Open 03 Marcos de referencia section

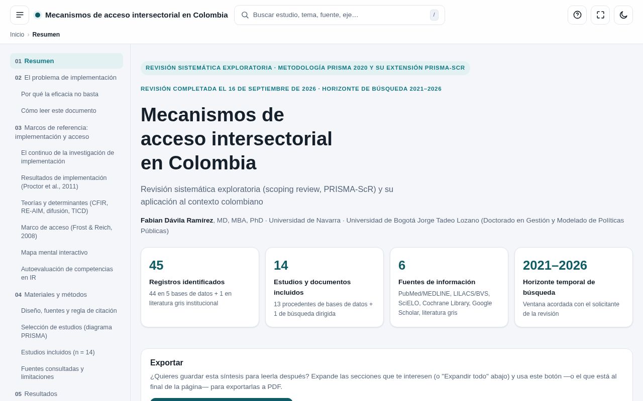pos(66,132)
